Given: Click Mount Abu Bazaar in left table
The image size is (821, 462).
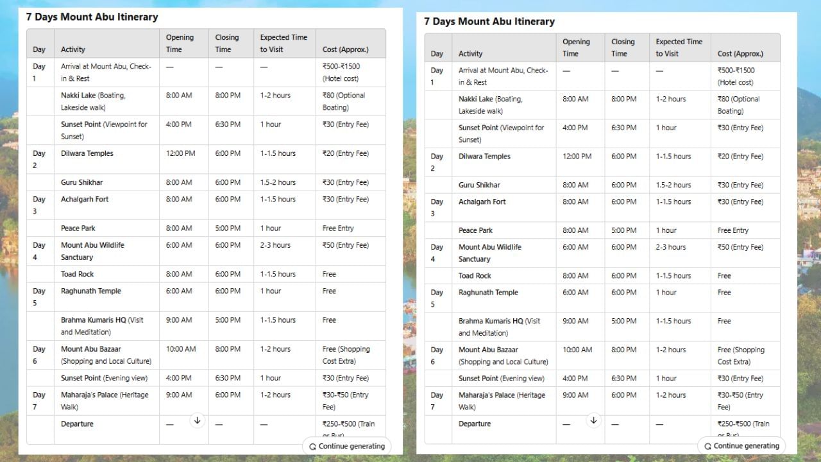Looking at the screenshot, I should [x=106, y=355].
